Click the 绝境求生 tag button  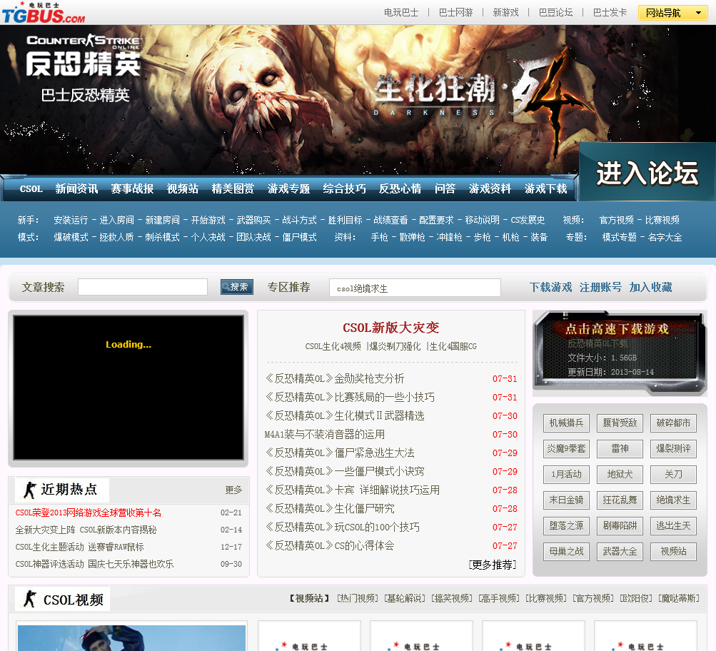click(673, 500)
